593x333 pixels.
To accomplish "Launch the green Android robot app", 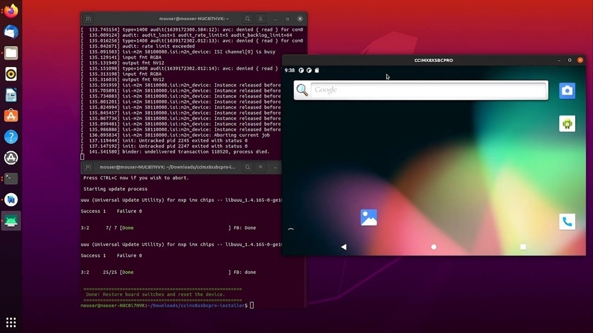I will [x=567, y=124].
